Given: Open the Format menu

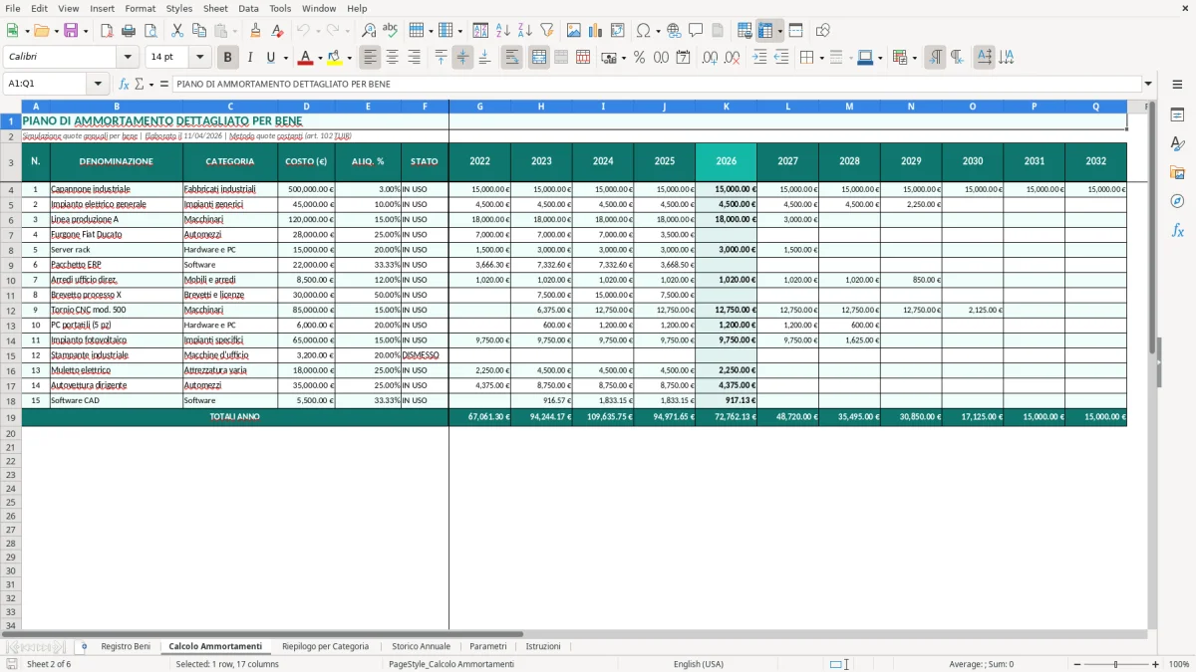Looking at the screenshot, I should [x=141, y=8].
